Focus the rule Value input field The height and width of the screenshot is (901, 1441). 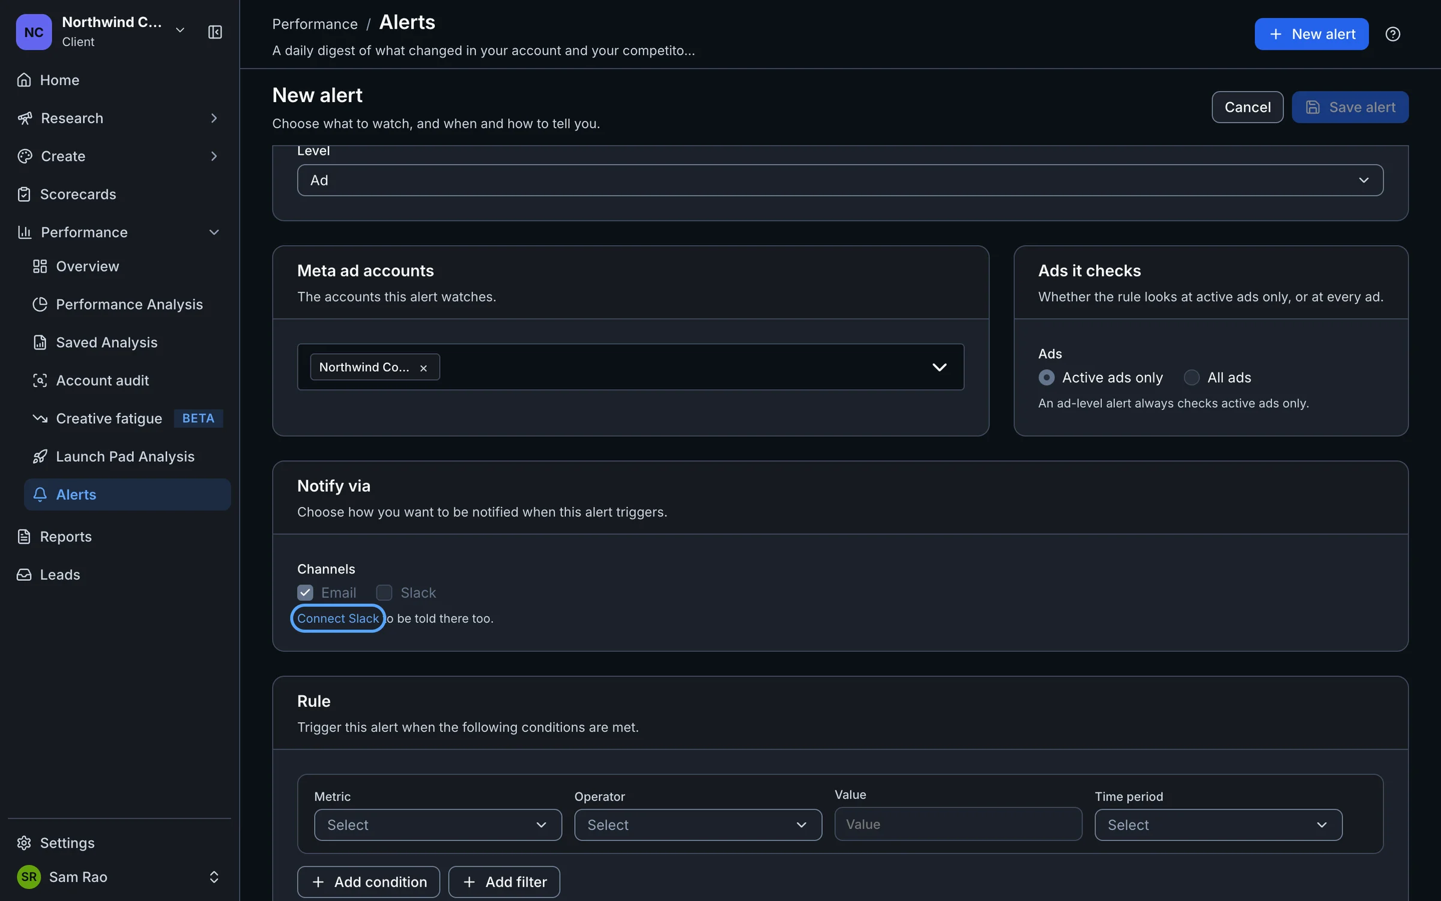point(958,824)
